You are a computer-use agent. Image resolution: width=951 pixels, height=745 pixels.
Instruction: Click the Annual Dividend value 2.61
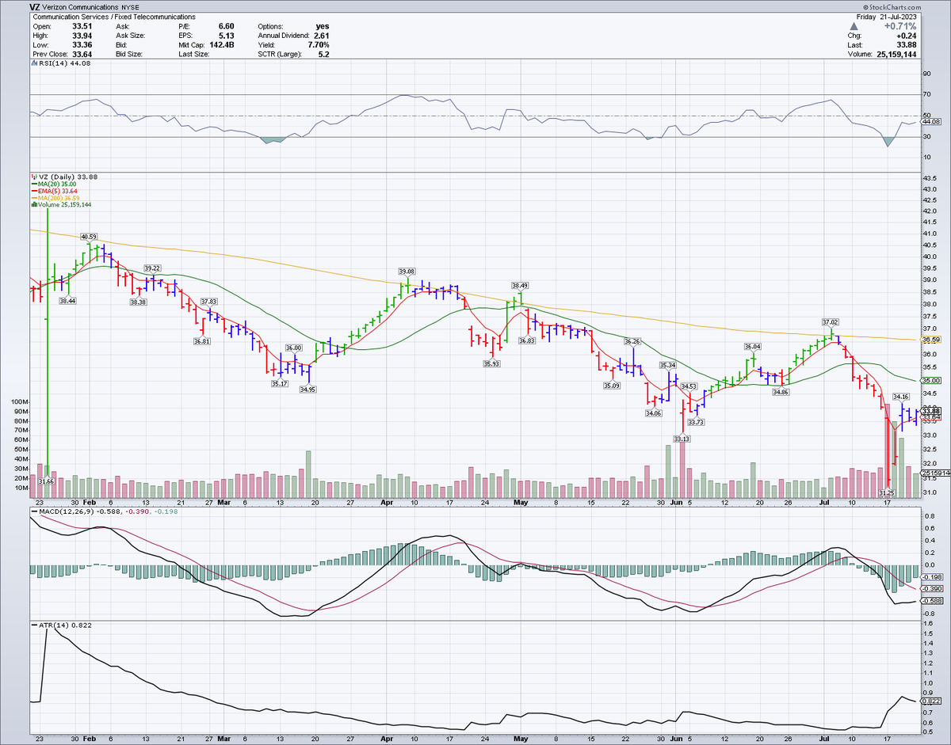(322, 36)
